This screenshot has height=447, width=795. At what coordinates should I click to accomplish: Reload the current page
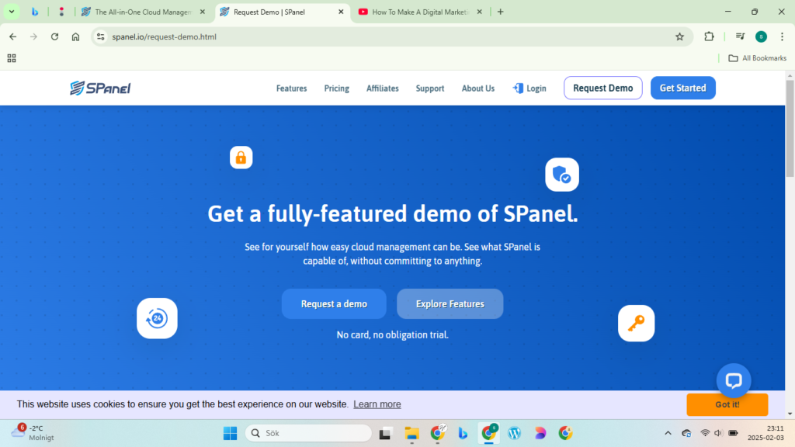tap(55, 36)
